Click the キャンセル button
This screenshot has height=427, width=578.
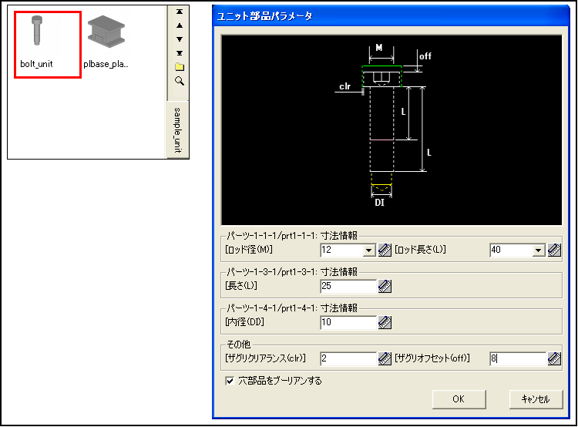(536, 399)
